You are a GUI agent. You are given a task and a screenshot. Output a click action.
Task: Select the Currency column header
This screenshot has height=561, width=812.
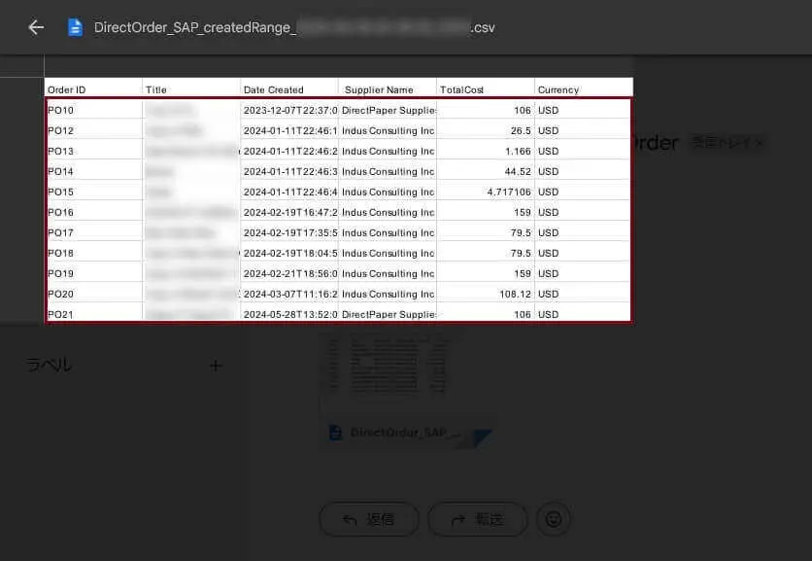tap(584, 89)
